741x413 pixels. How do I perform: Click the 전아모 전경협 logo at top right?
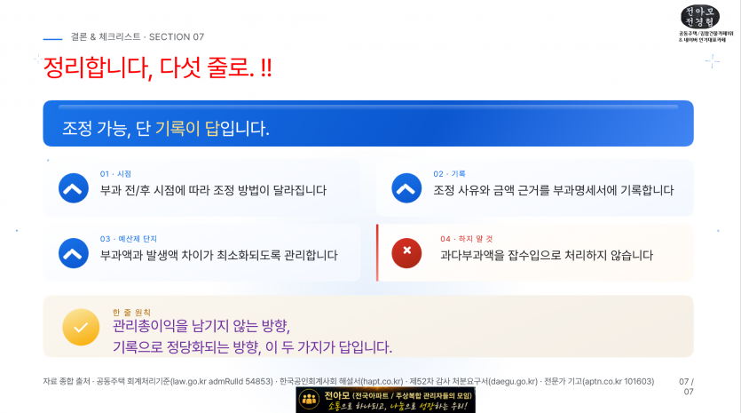click(700, 17)
